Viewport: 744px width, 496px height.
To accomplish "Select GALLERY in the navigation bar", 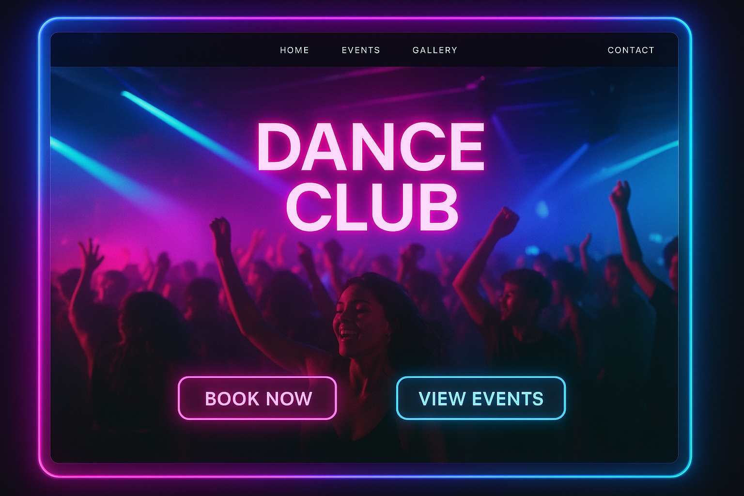I will pyautogui.click(x=435, y=50).
